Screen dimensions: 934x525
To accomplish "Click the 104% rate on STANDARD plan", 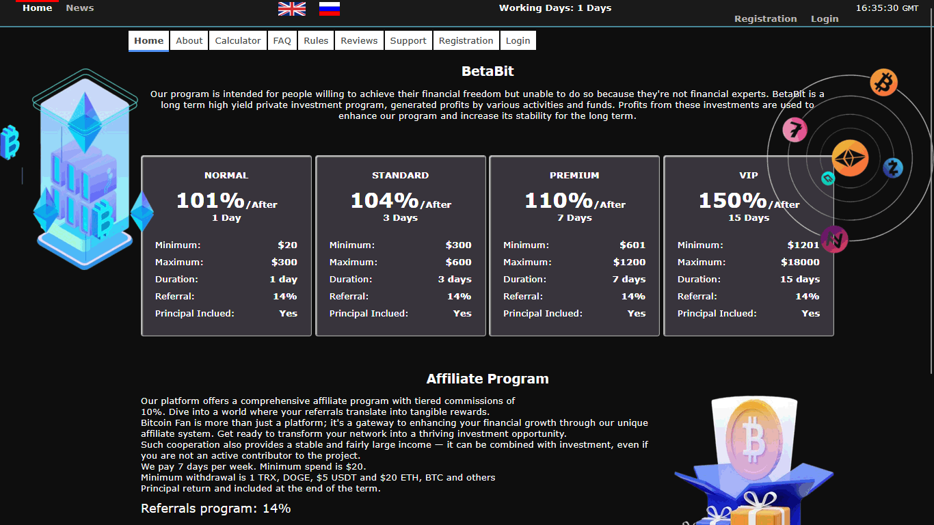I will point(385,200).
